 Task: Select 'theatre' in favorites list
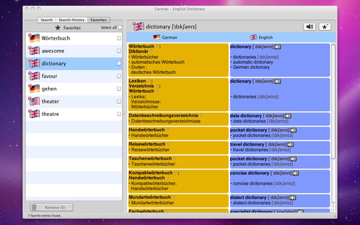click(74, 114)
